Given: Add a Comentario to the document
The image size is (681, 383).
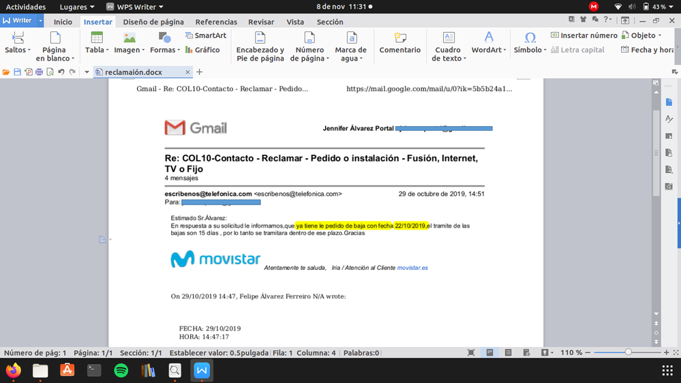Looking at the screenshot, I should pyautogui.click(x=399, y=44).
